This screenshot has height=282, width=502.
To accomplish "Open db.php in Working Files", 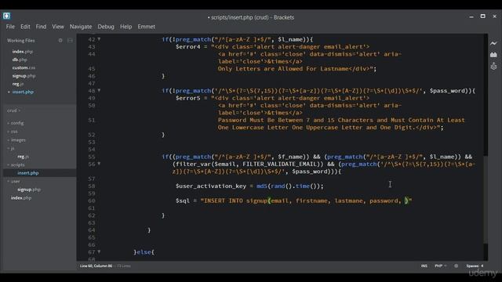I will (20, 60).
